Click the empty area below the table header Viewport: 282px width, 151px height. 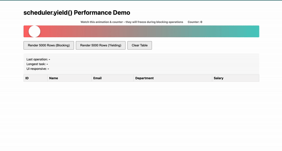[x=141, y=113]
